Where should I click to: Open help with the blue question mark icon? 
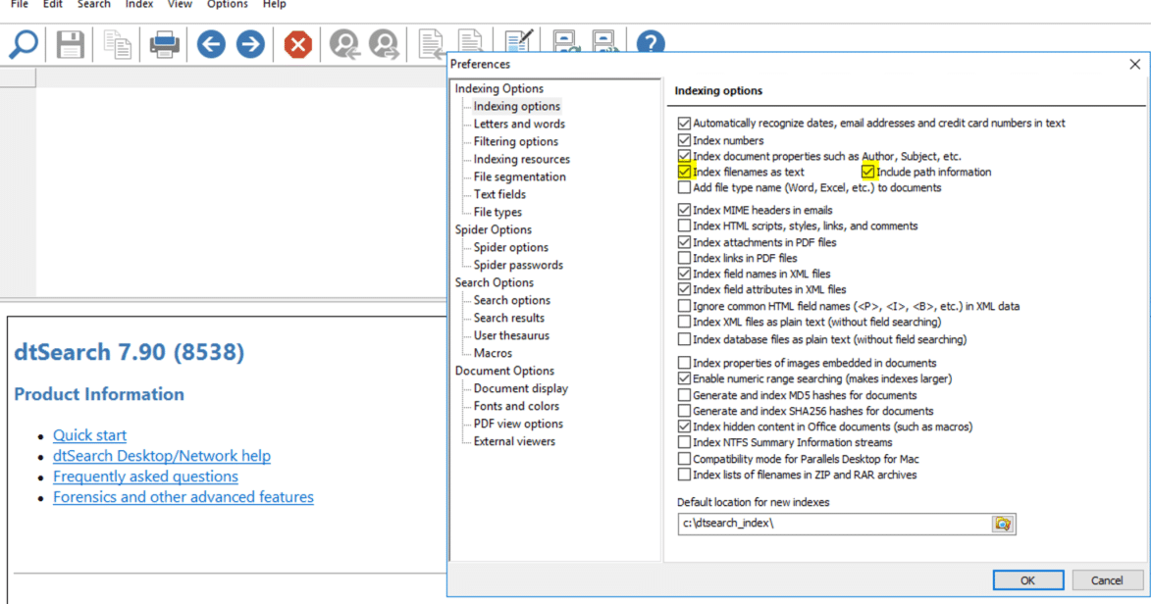(x=650, y=44)
